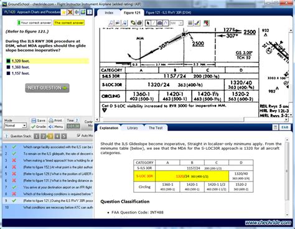Viewport: 295px width, 229px height.
Task: Save the test session
Action: coord(39,120)
